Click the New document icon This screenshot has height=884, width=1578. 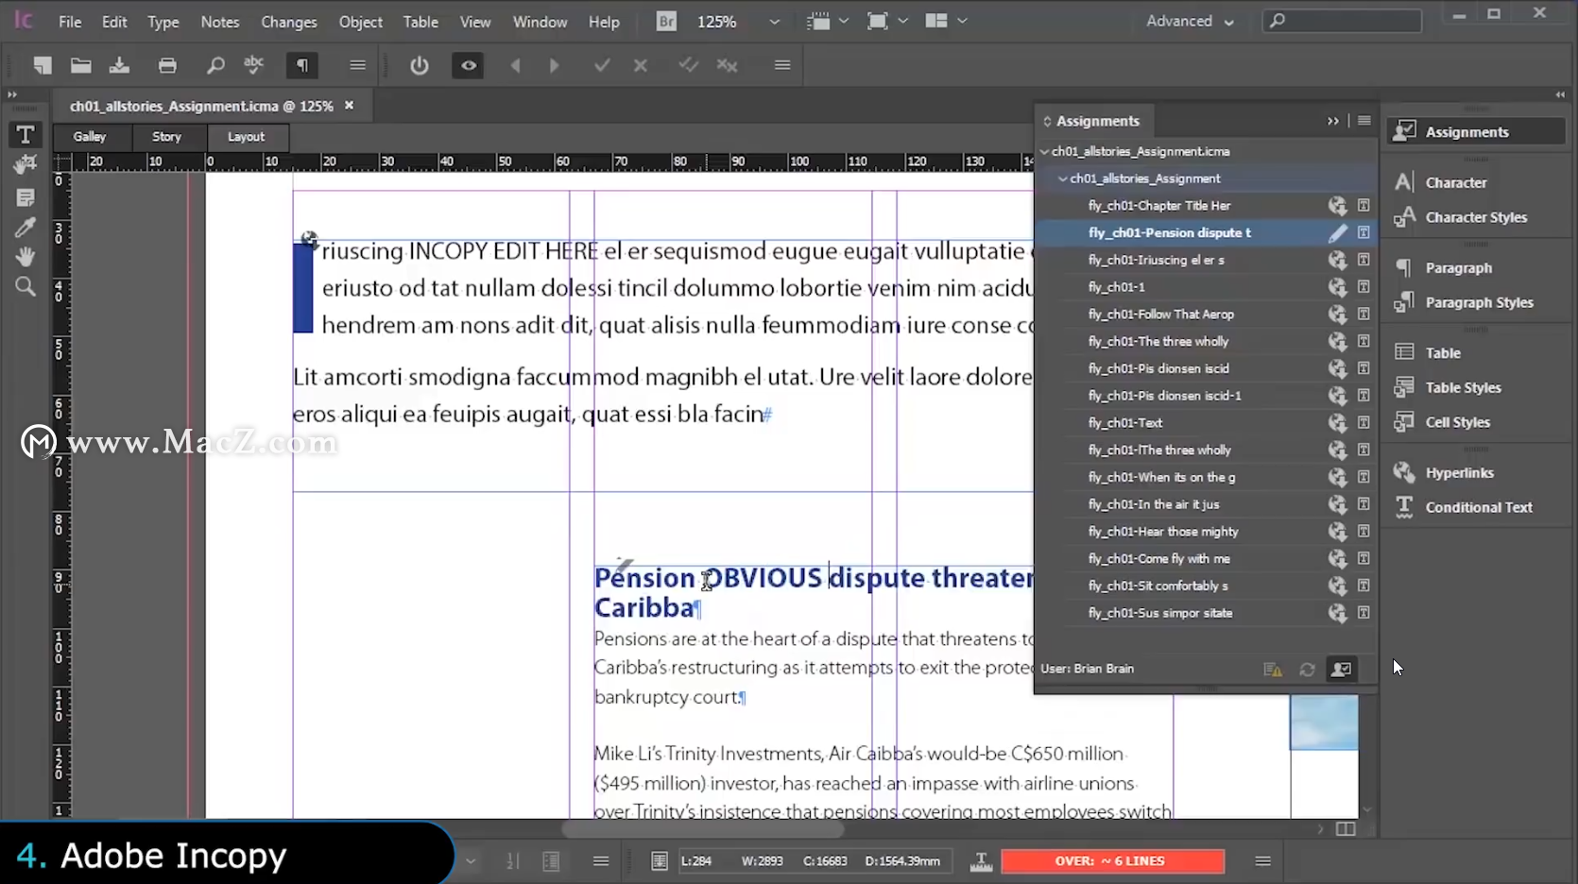tap(42, 65)
